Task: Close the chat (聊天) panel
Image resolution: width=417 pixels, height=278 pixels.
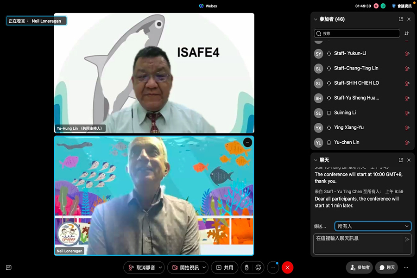Action: pos(409,160)
